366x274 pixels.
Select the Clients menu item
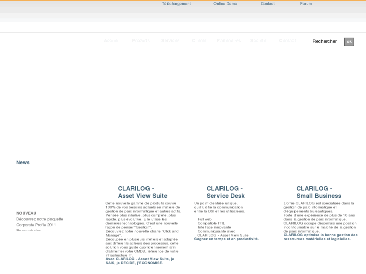point(199,41)
